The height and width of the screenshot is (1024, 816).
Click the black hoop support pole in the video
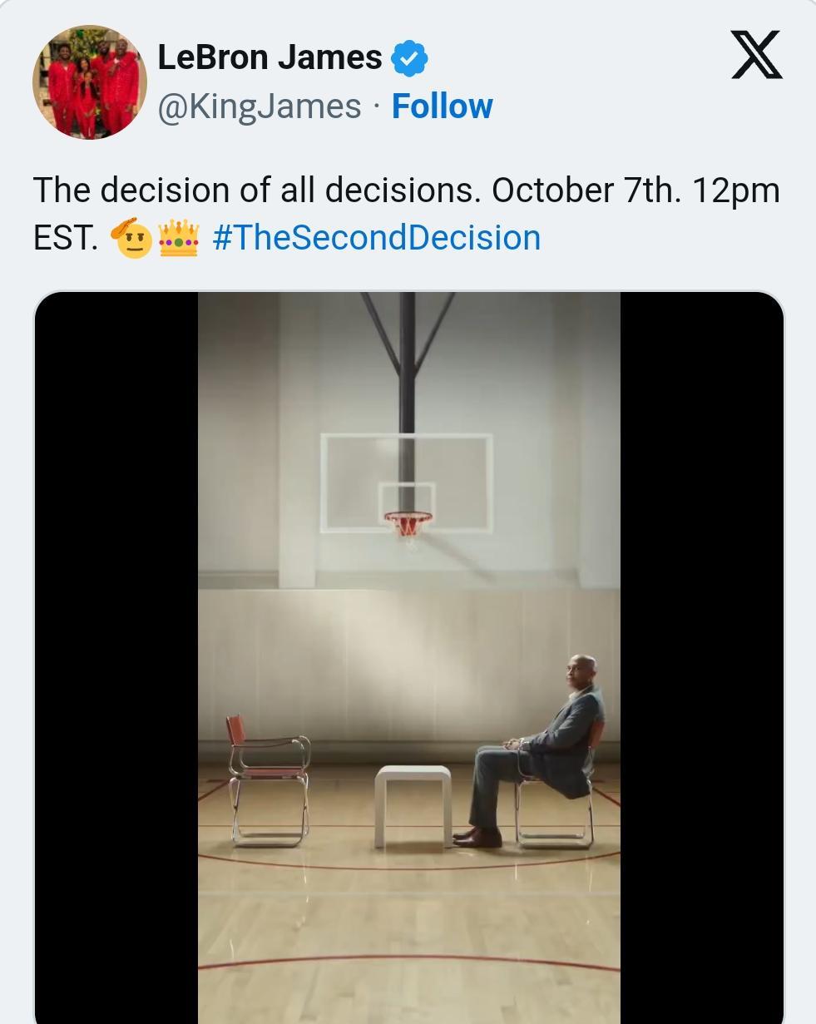click(x=407, y=366)
